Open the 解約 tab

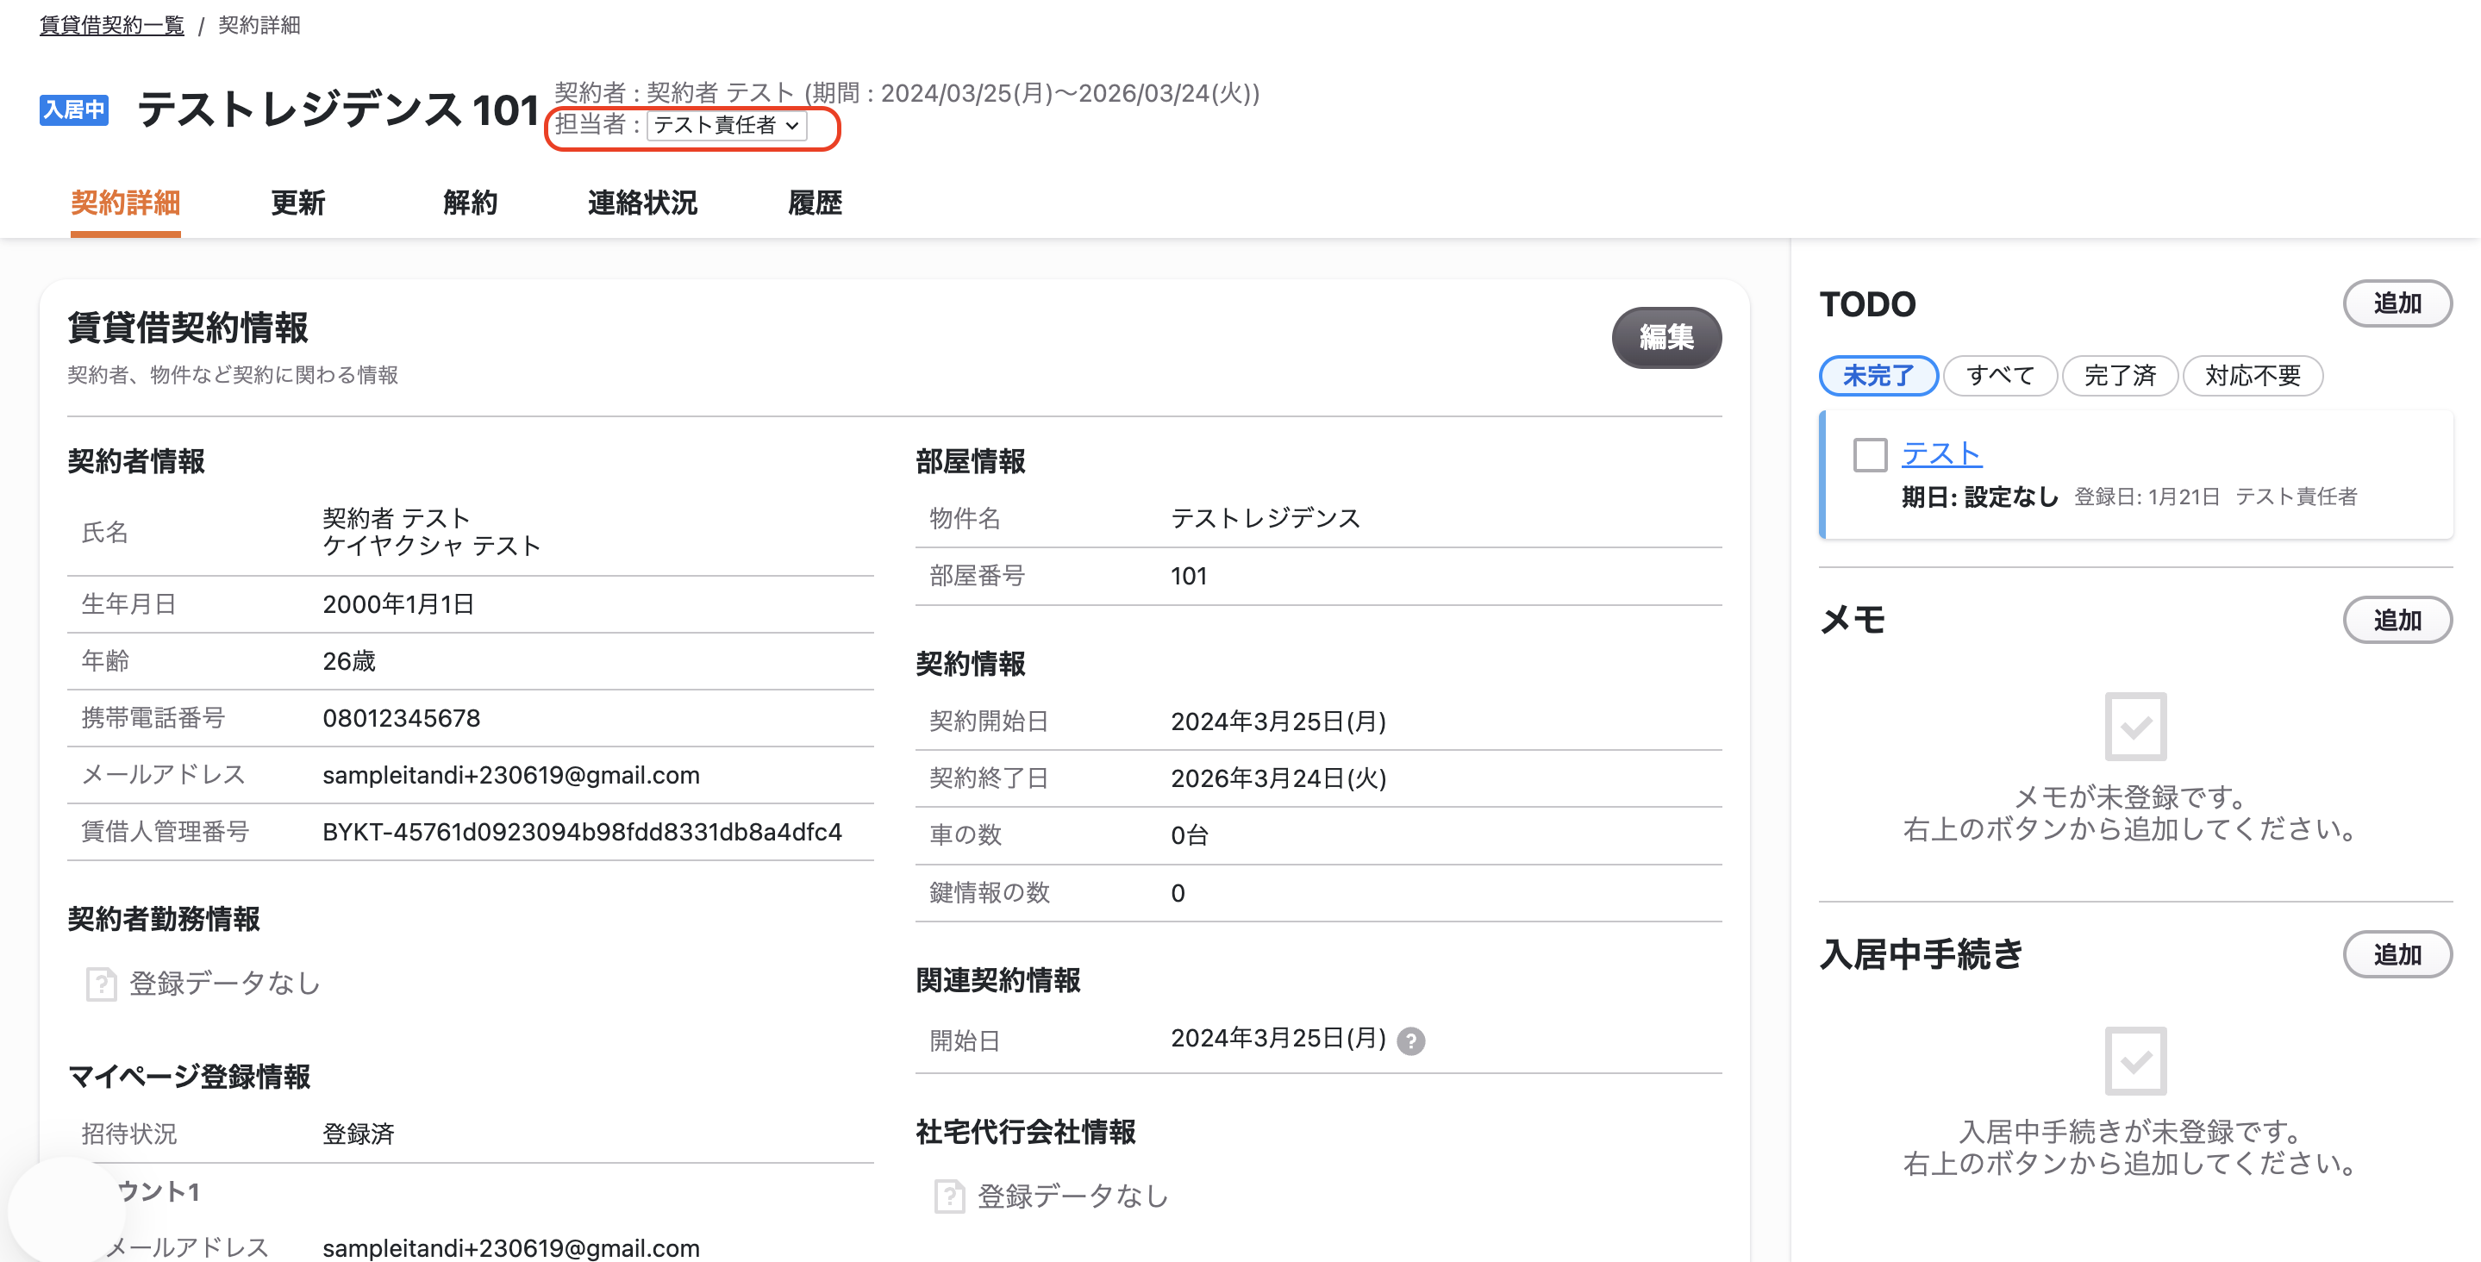(470, 203)
